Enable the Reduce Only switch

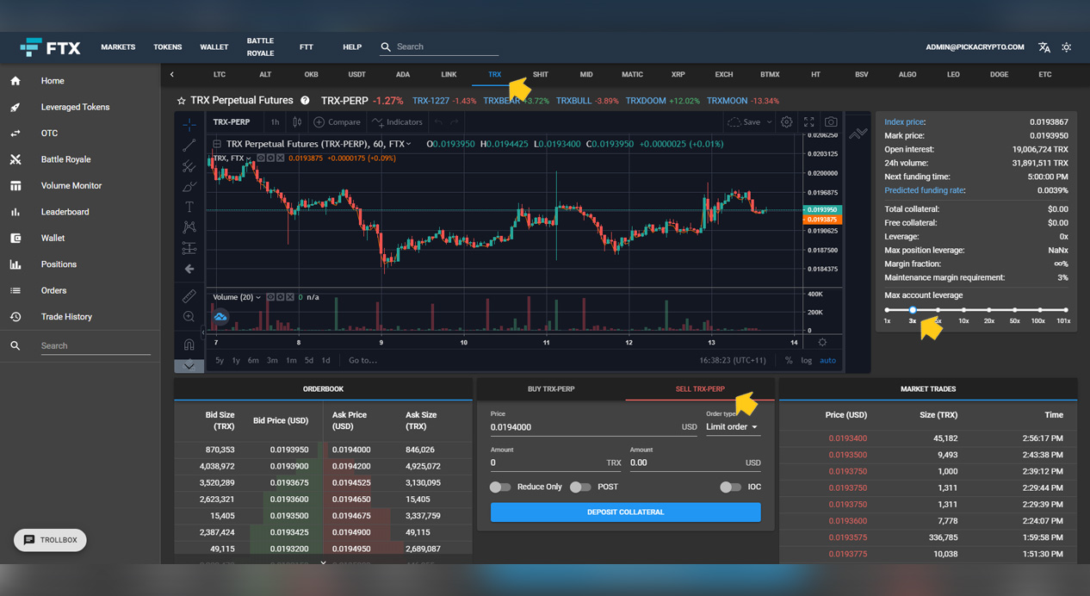(x=499, y=487)
